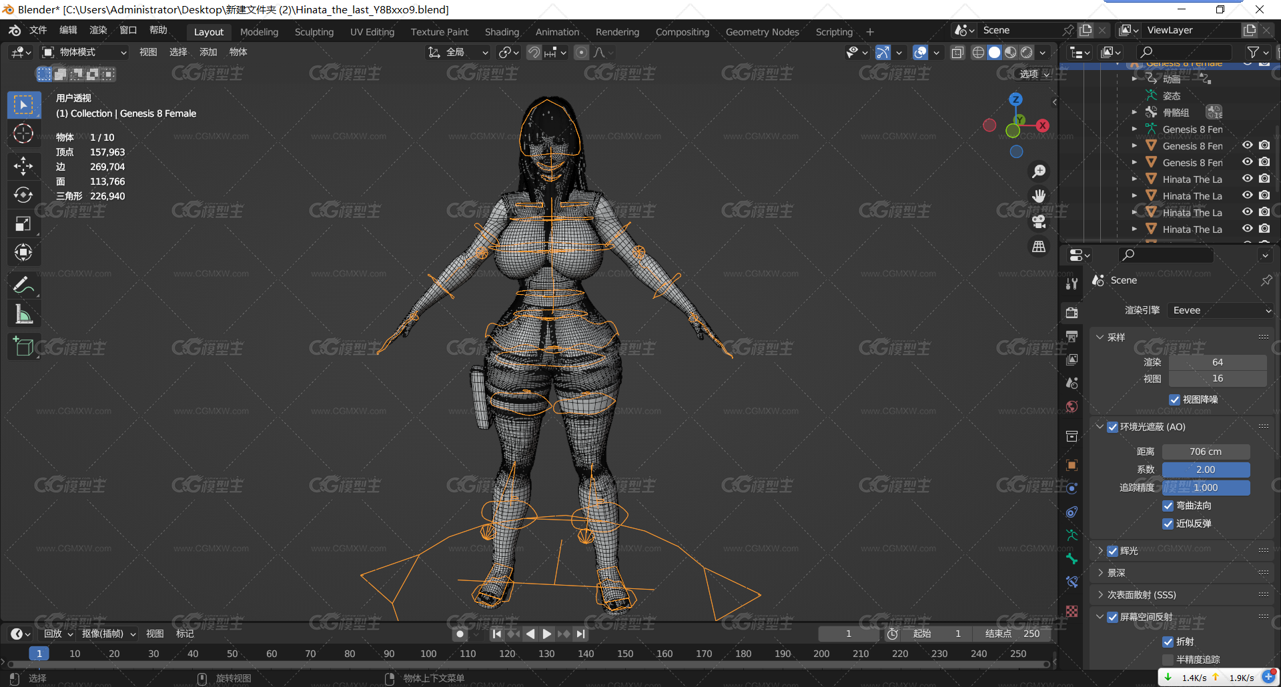This screenshot has height=687, width=1281.
Task: Toggle 屏幕空间反射 checkbox
Action: [x=1112, y=617]
